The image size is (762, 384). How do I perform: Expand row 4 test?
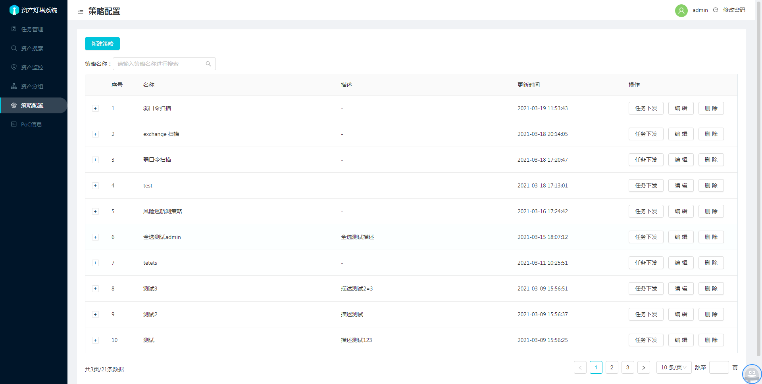(x=95, y=185)
